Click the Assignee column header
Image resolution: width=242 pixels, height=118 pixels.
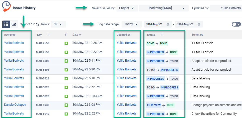click(x=10, y=35)
